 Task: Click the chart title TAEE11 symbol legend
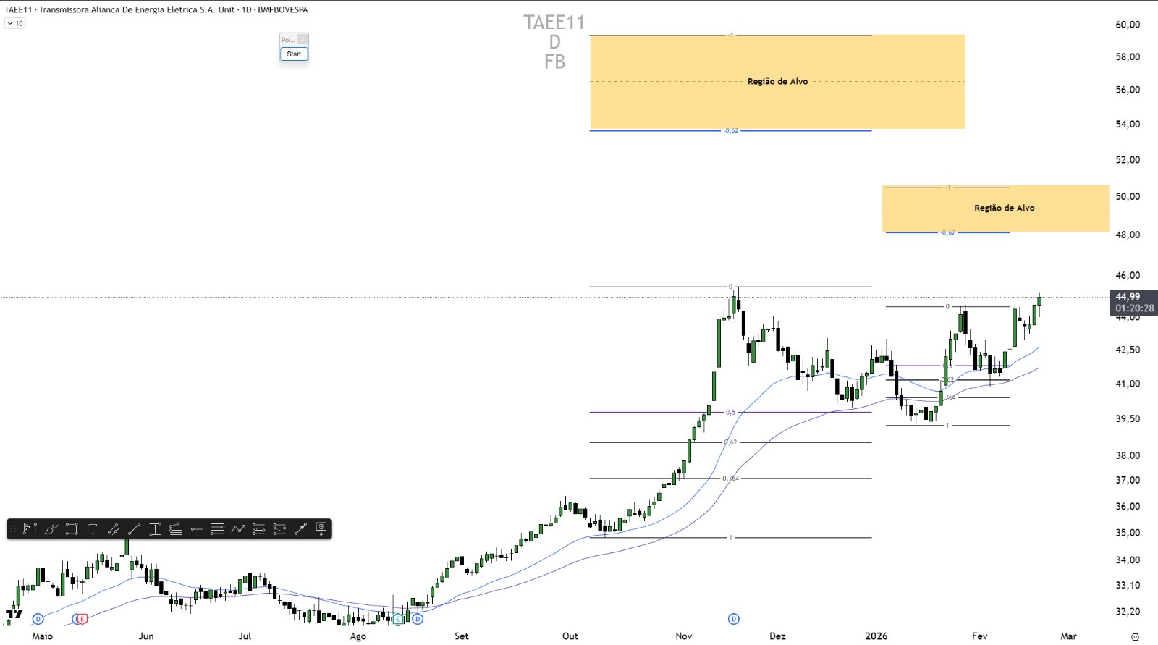(156, 9)
